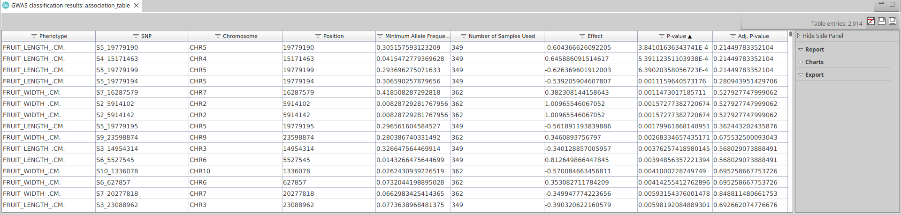Toggle sort order on P-value column
Viewport: 901px width, 215px height.
[680, 36]
